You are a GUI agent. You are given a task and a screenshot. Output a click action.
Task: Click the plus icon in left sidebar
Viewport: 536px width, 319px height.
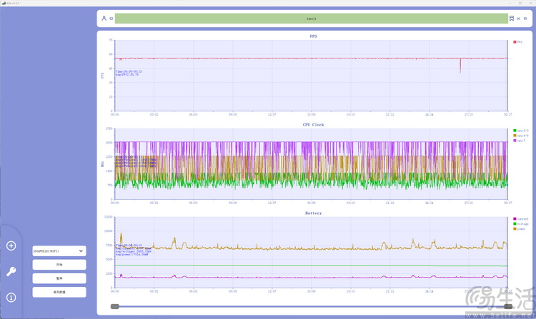click(11, 245)
